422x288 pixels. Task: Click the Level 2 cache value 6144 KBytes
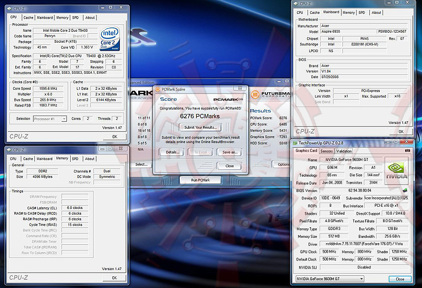[x=106, y=100]
